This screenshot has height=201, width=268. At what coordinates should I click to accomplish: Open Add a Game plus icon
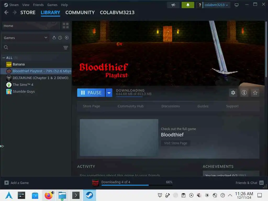[x=7, y=183]
